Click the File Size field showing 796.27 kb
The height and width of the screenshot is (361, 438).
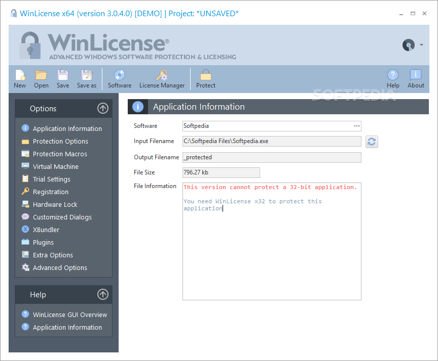click(x=221, y=172)
